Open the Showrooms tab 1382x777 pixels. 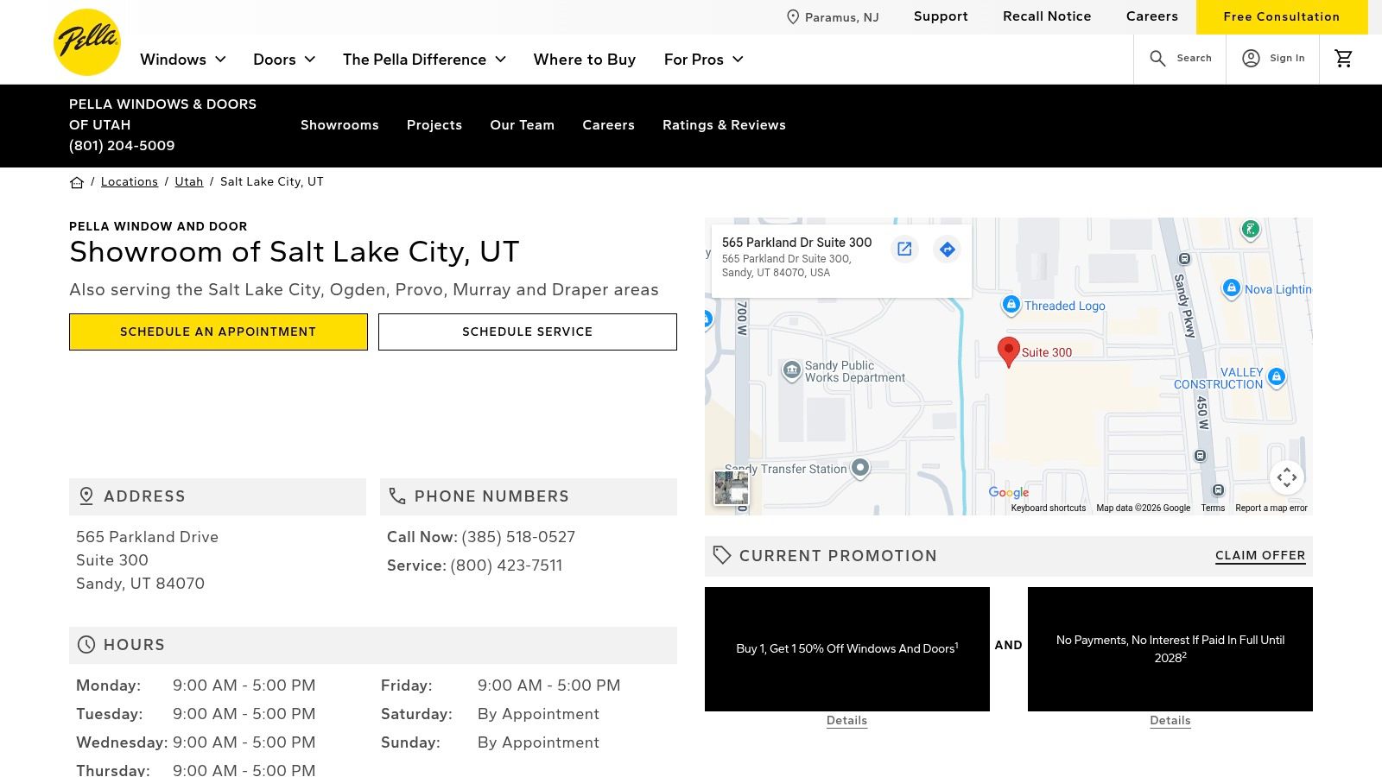[339, 125]
